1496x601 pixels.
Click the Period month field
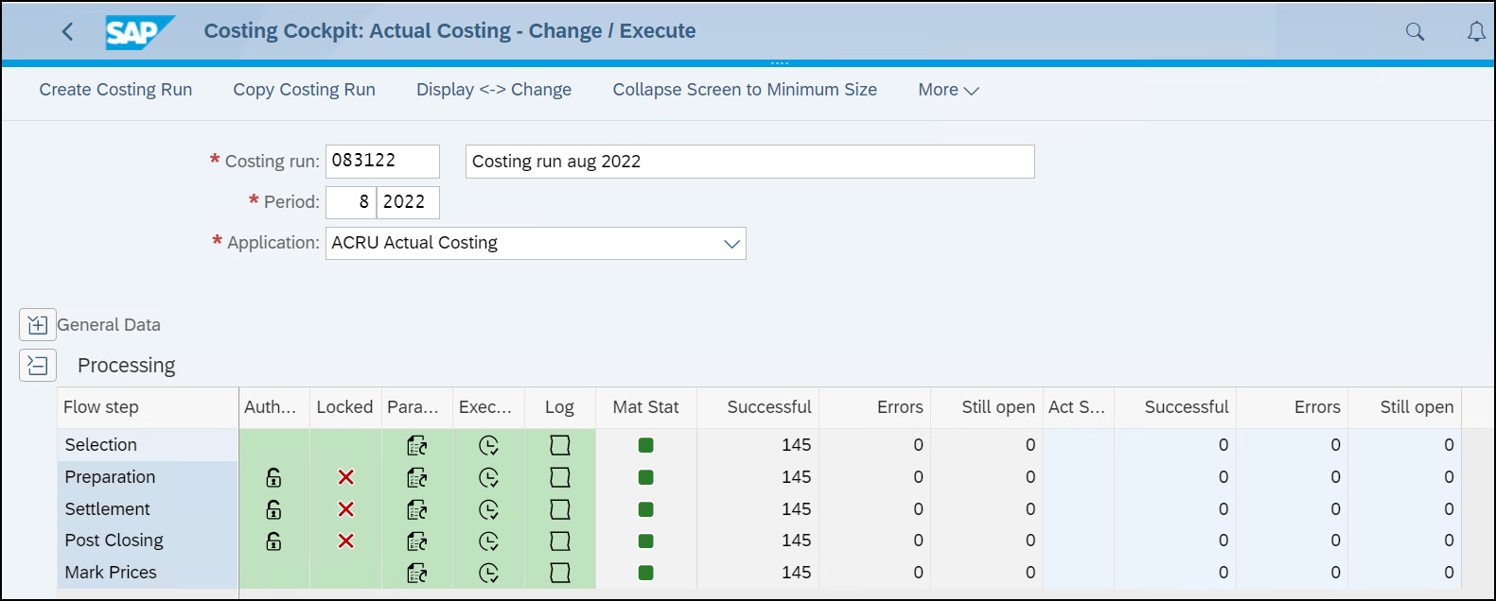351,202
